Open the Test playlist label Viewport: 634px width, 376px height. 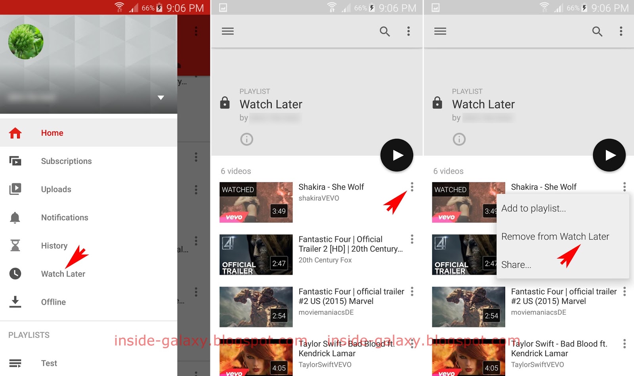49,363
